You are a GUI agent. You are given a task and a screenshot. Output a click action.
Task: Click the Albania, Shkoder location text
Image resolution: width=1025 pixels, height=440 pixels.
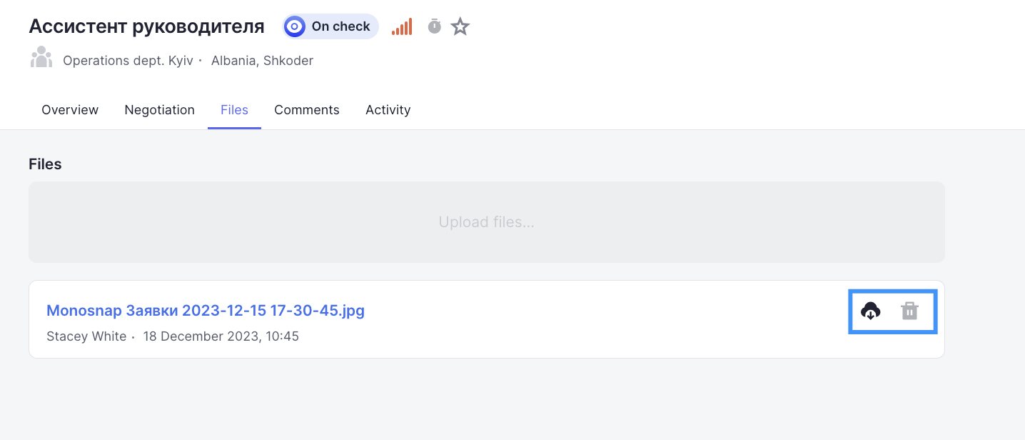pyautogui.click(x=262, y=60)
